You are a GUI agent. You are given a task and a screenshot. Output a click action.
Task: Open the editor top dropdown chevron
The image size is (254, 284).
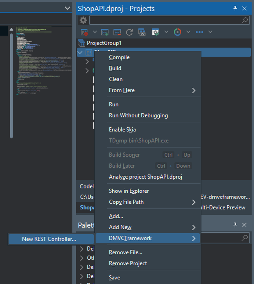tap(67, 8)
